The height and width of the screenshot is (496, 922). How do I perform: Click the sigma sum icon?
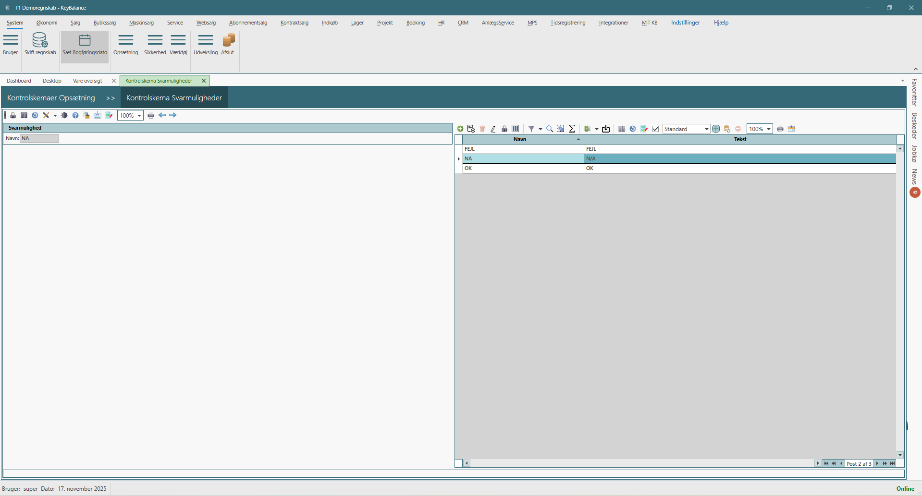[572, 129]
